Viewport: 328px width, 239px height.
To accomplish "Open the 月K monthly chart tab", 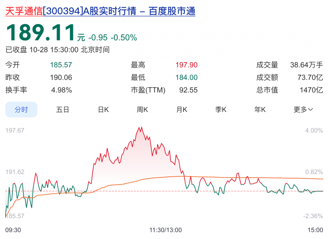I will click(x=182, y=110).
